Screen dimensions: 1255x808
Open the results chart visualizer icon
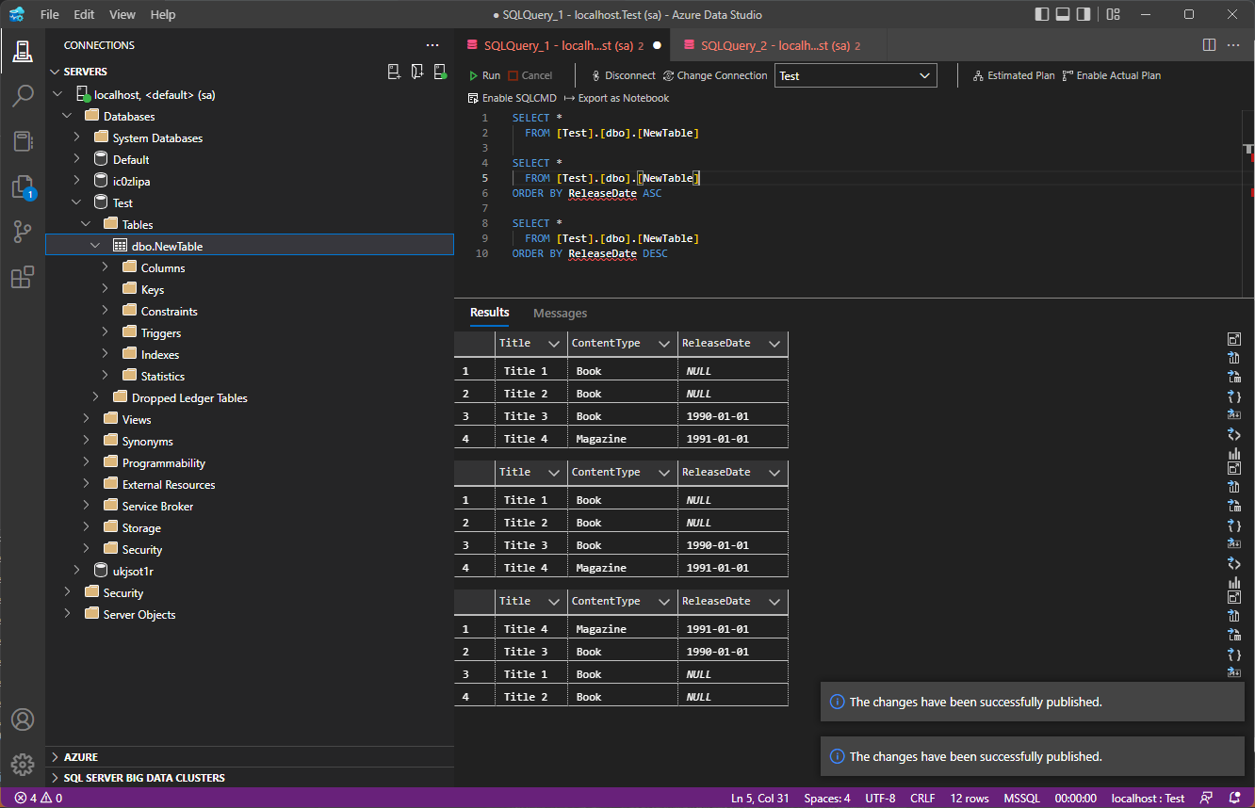click(1234, 453)
